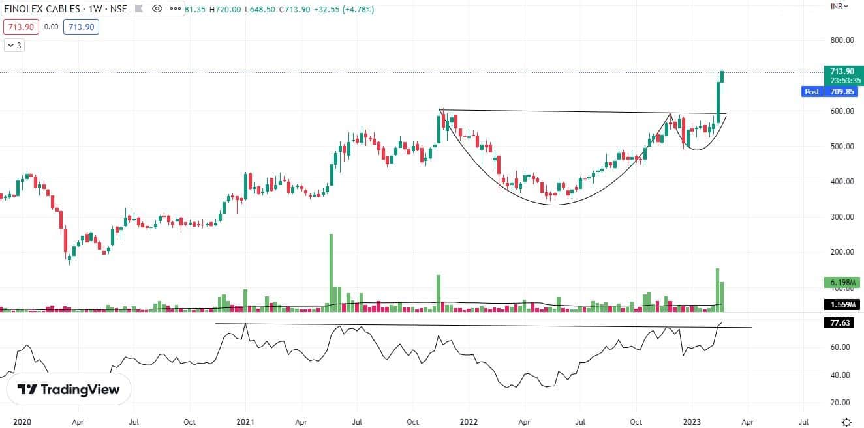
Task: Click the black volume MA label 1.559M
Action: (x=842, y=304)
